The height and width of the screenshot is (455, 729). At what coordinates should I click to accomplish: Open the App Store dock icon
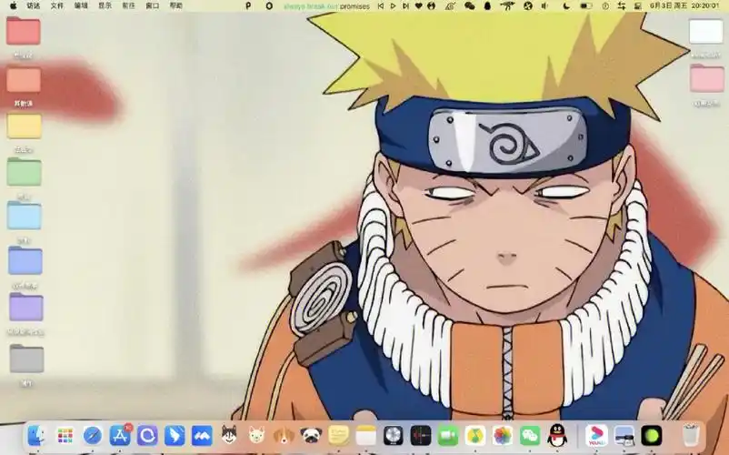[120, 435]
